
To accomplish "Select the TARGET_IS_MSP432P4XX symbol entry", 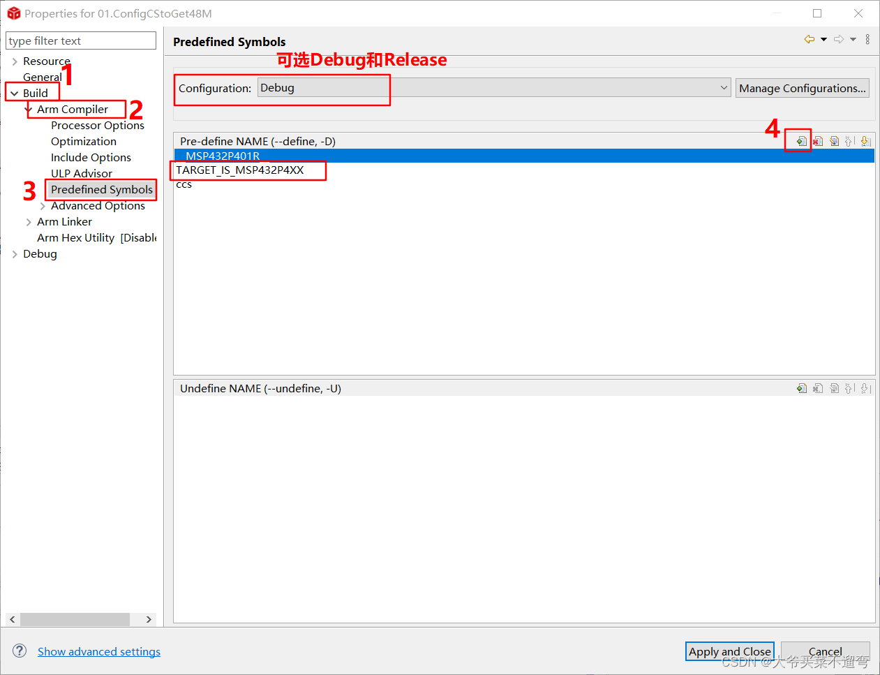I will 239,170.
